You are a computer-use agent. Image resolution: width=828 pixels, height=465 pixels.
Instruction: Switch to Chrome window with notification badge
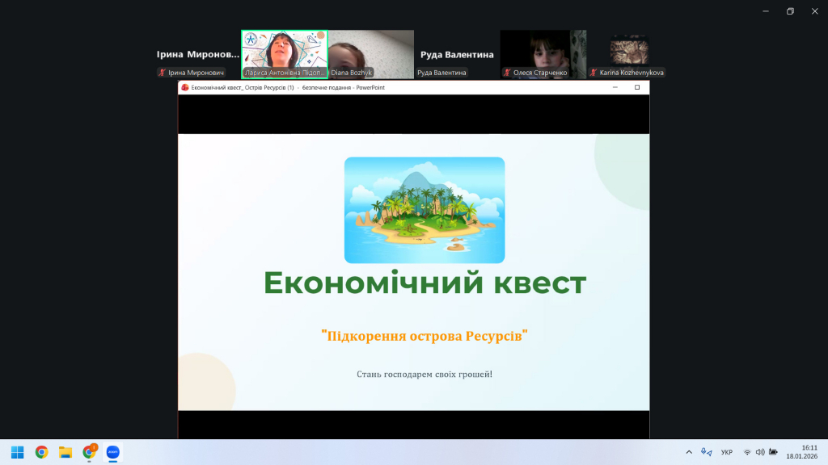[90, 452]
